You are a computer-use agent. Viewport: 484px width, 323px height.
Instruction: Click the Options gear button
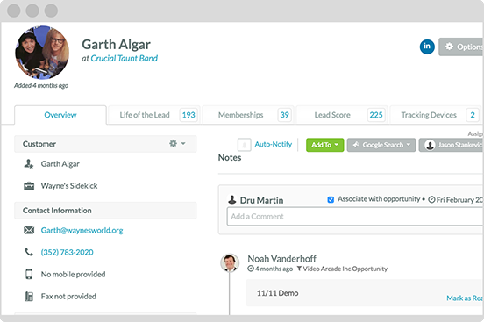tap(461, 47)
